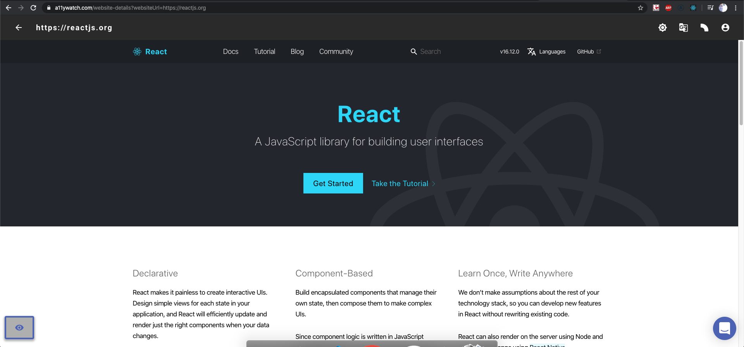Viewport: 744px width, 347px height.
Task: Open the Community nav item
Action: tap(336, 52)
